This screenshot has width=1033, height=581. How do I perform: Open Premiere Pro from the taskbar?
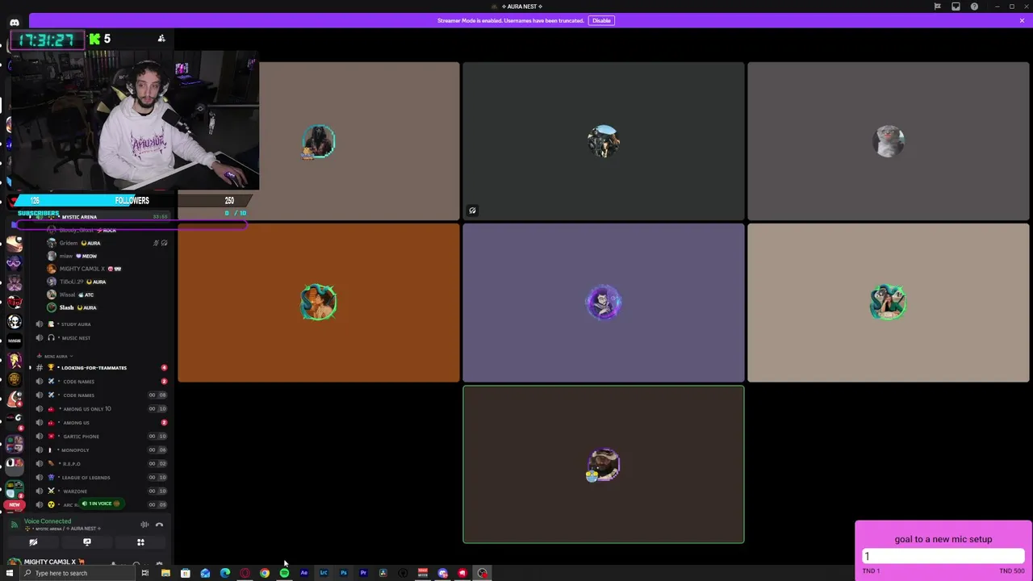coord(363,573)
